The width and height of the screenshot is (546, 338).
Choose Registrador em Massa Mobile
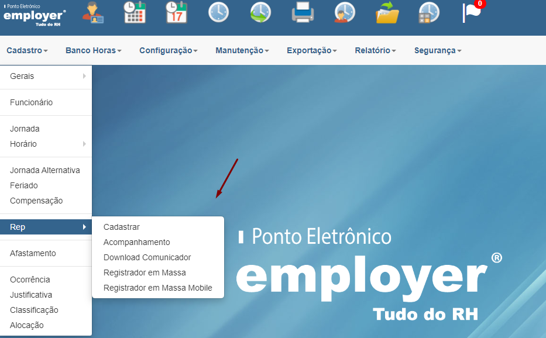pos(158,288)
